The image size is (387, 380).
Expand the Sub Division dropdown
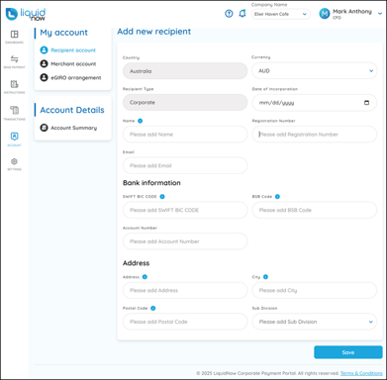[315, 322]
